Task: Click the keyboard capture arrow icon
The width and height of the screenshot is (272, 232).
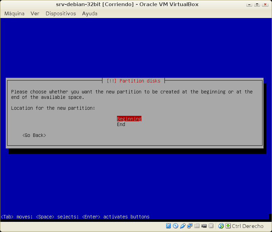Action: tap(228, 226)
